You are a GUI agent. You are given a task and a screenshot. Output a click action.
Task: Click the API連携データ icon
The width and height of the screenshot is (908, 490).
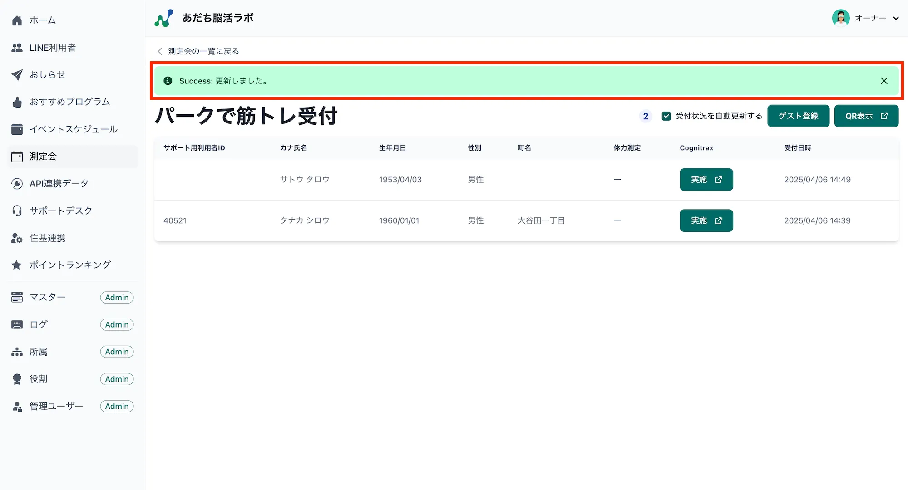(17, 183)
